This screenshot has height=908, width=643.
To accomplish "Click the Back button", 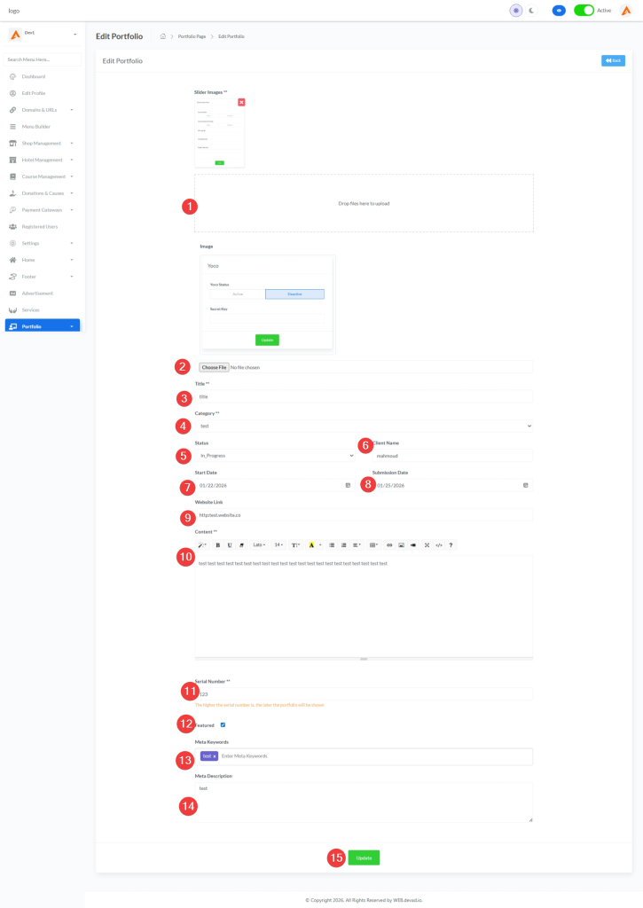I will coord(613,60).
